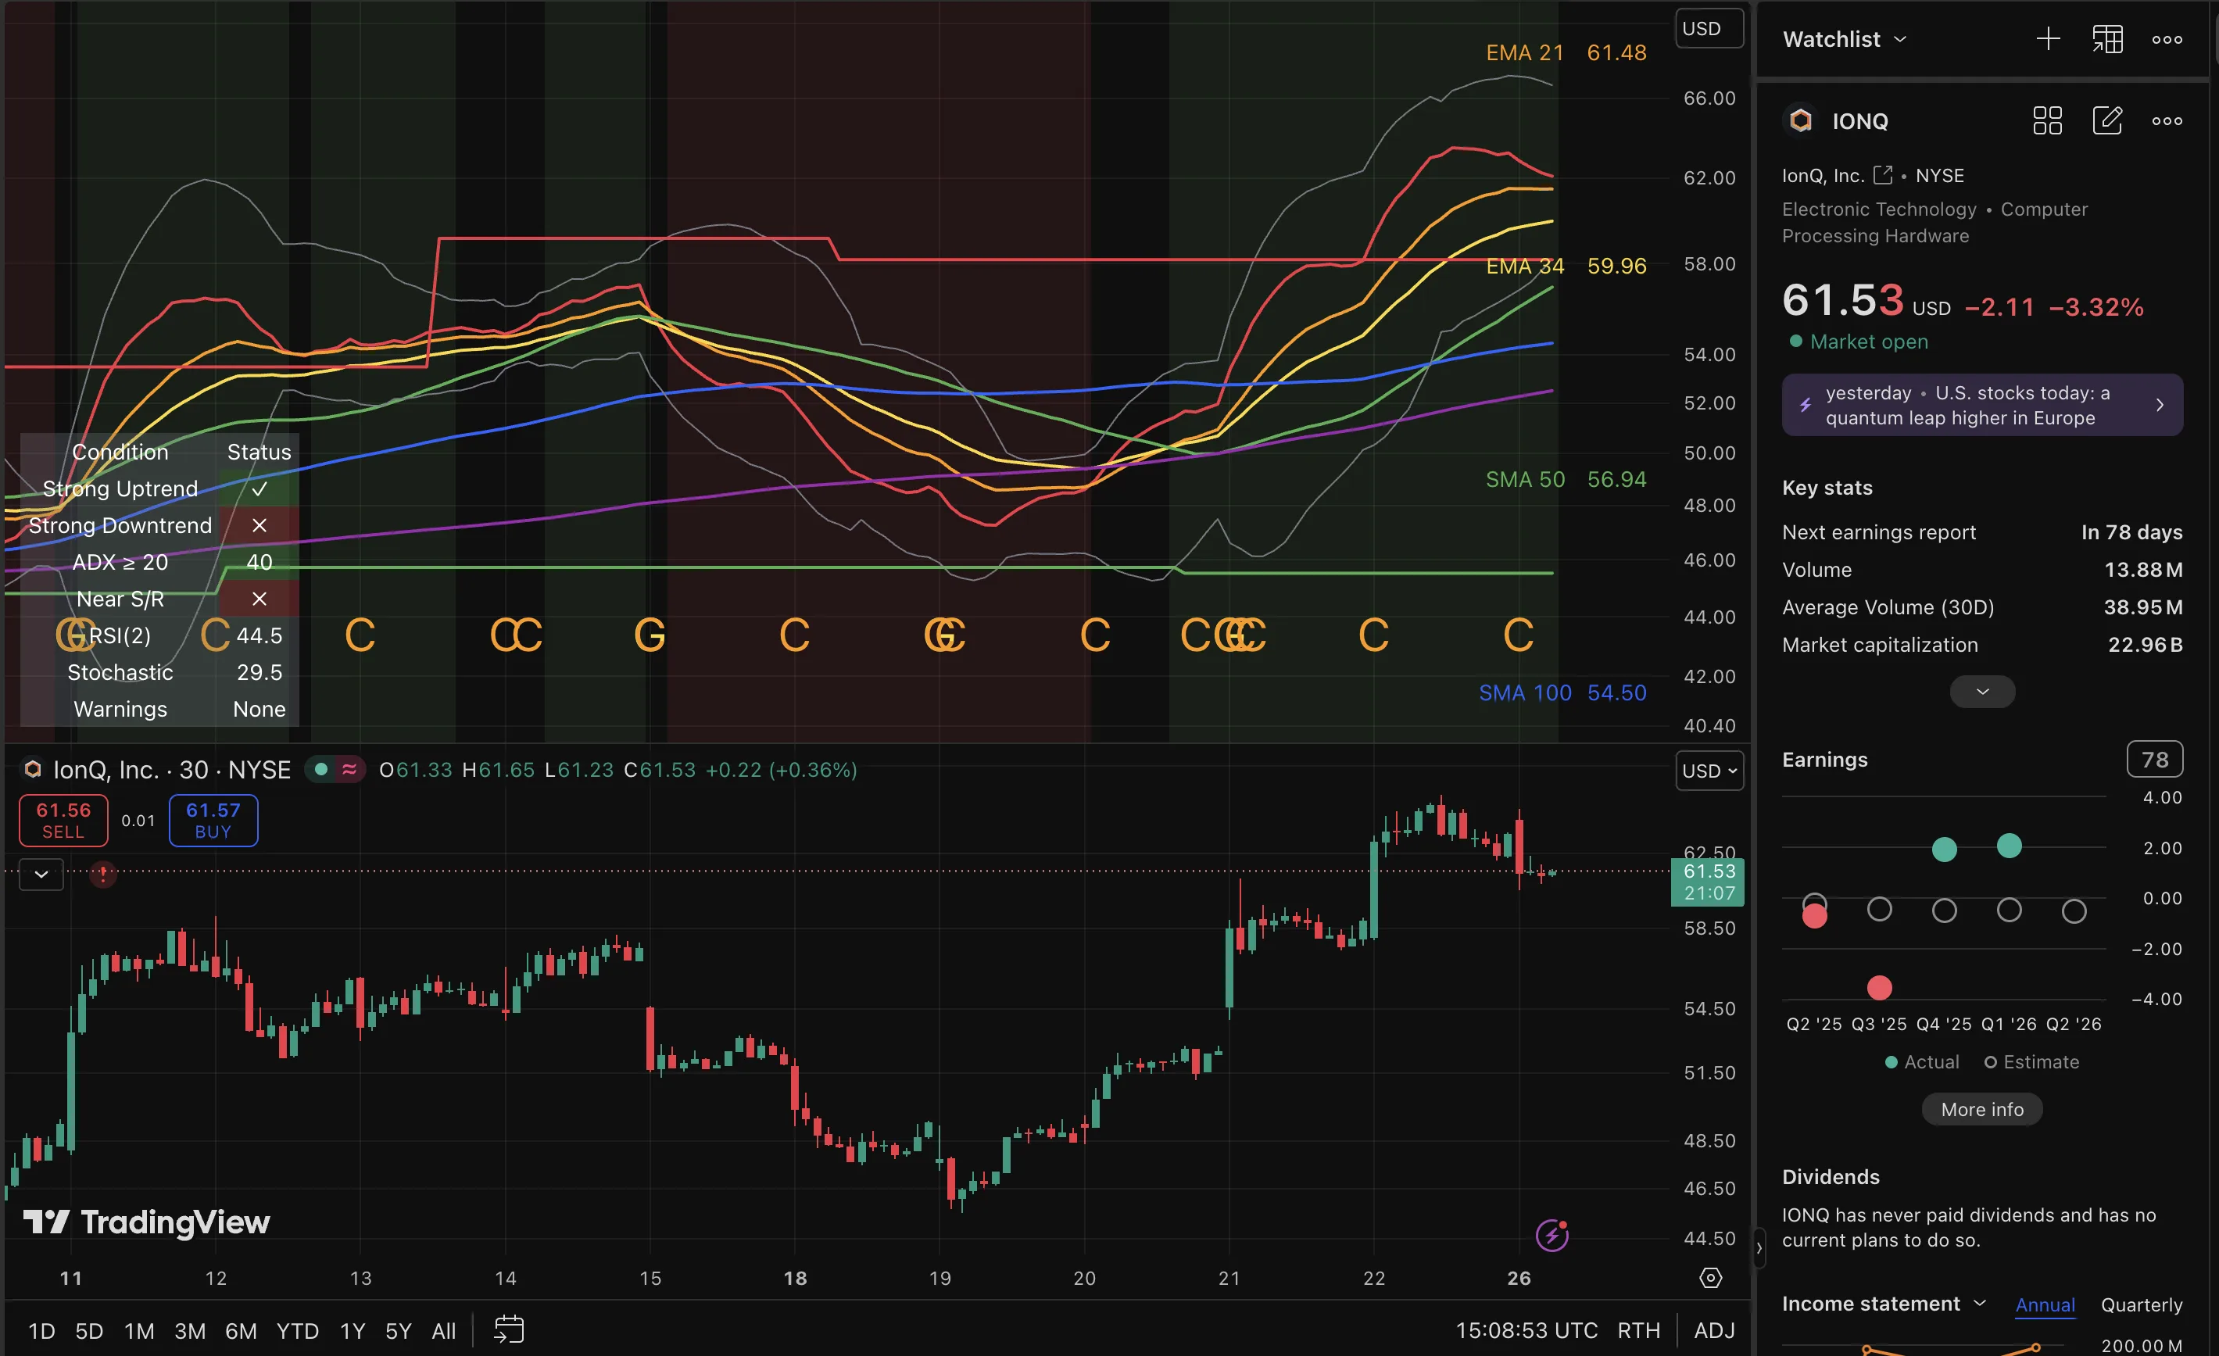Image resolution: width=2219 pixels, height=1356 pixels.
Task: Expand more key stats chevron
Action: 1982,691
